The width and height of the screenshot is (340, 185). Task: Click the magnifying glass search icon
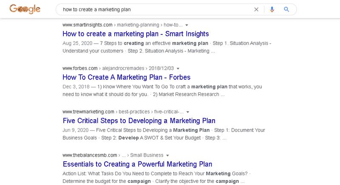[286, 9]
